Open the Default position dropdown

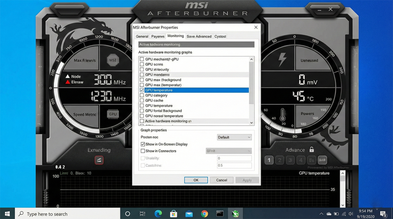pyautogui.click(x=234, y=137)
